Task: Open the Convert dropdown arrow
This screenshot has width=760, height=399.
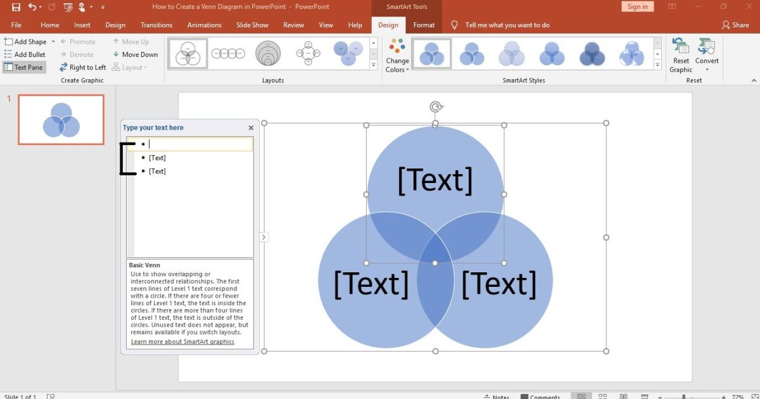Action: point(707,70)
